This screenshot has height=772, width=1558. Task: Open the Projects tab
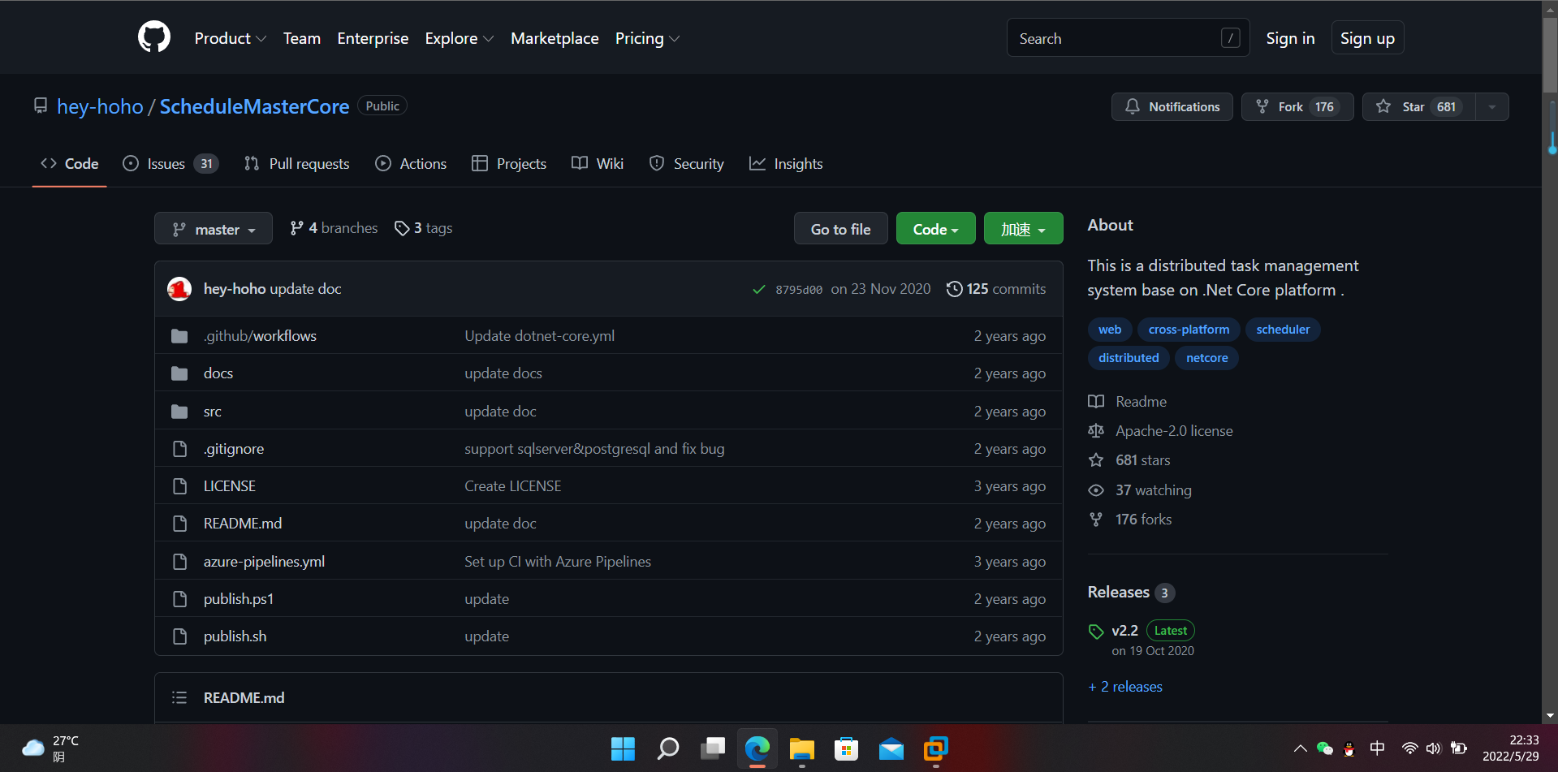click(509, 164)
